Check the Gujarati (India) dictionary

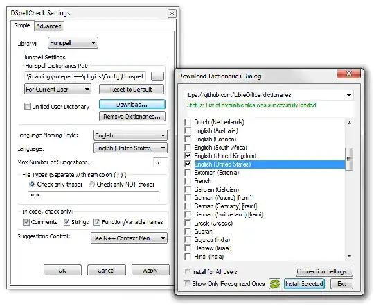[188, 240]
